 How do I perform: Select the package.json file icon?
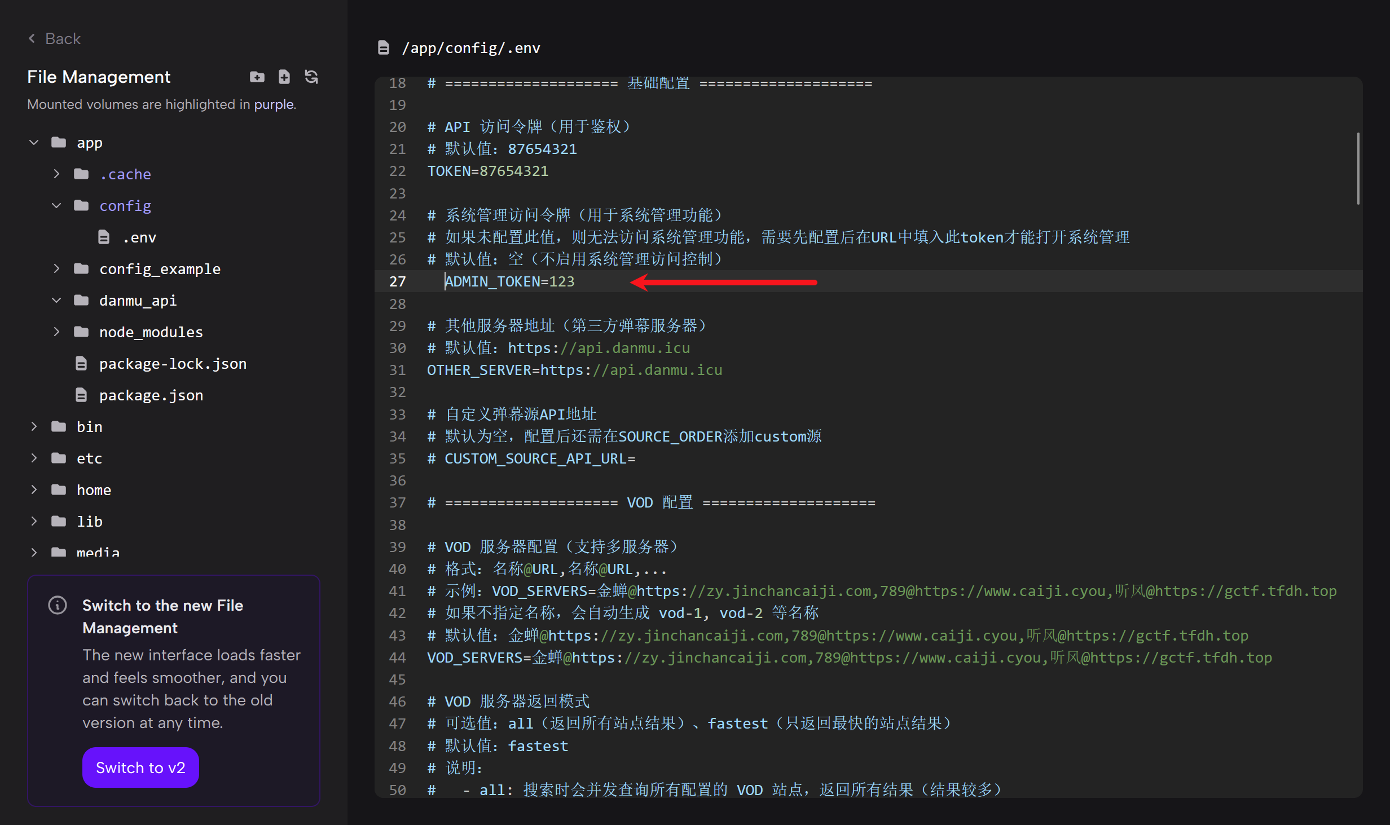pyautogui.click(x=81, y=395)
